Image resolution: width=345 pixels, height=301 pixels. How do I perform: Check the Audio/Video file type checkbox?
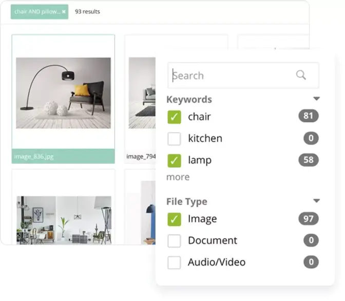[175, 263]
